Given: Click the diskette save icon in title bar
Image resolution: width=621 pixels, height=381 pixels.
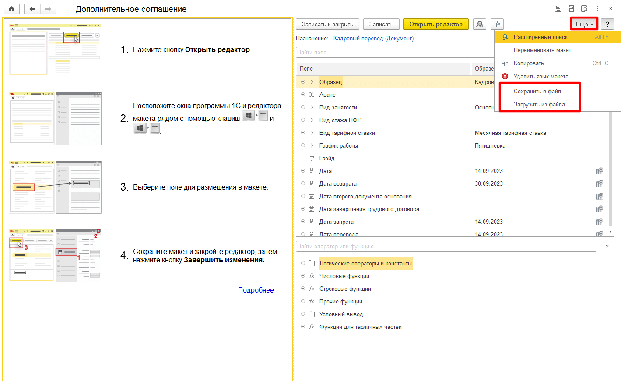Looking at the screenshot, I should [558, 9].
